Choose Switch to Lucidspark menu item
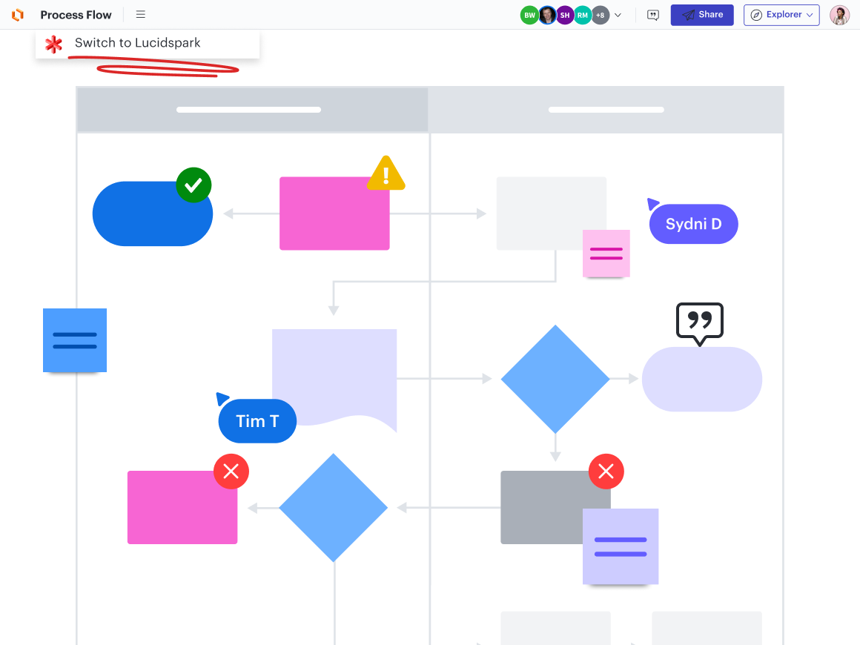The width and height of the screenshot is (860, 645). coord(138,43)
